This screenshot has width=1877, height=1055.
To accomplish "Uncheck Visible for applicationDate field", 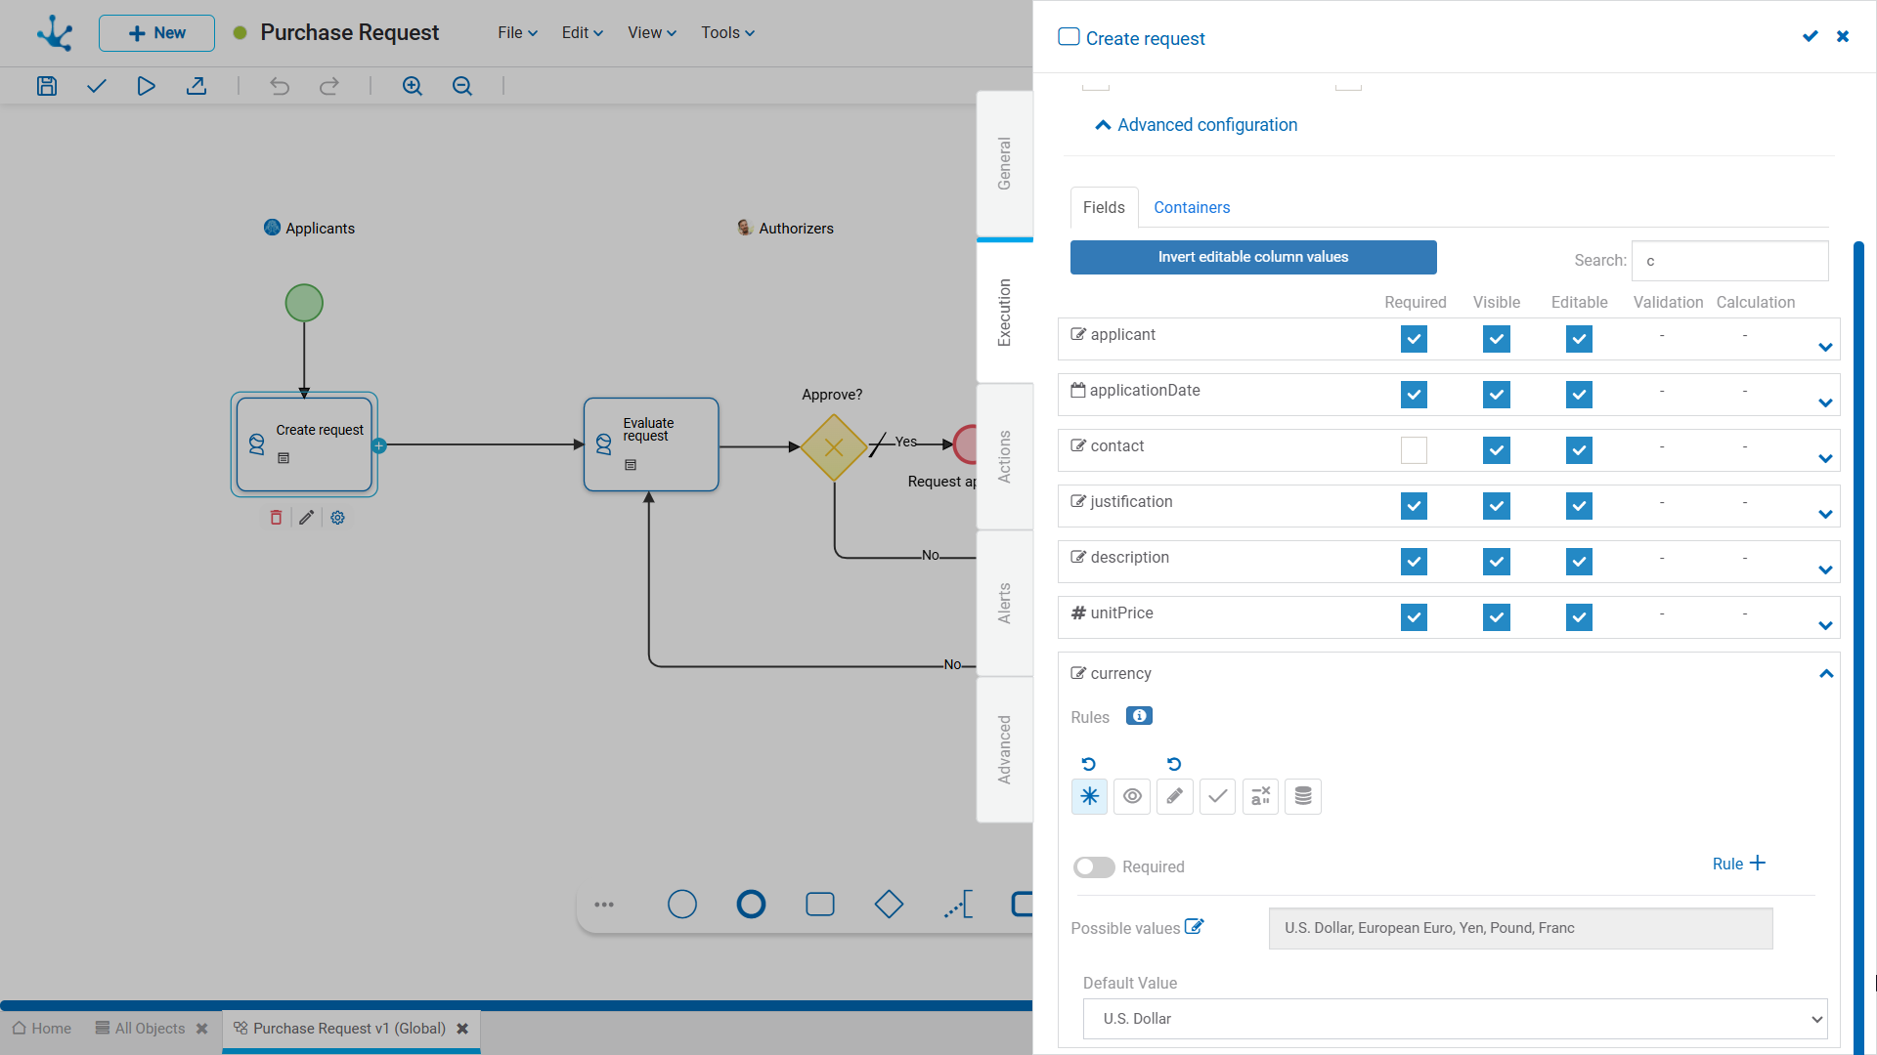I will pos(1497,395).
